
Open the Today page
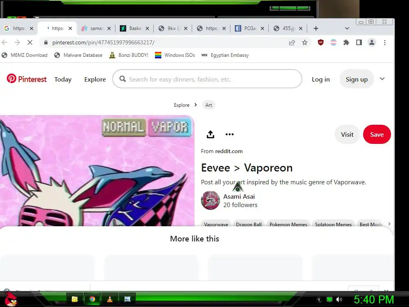63,80
